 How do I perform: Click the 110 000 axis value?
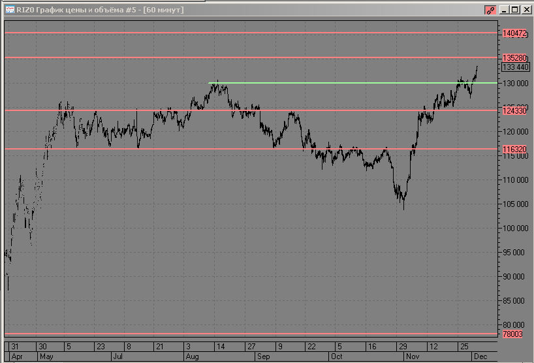click(x=516, y=180)
